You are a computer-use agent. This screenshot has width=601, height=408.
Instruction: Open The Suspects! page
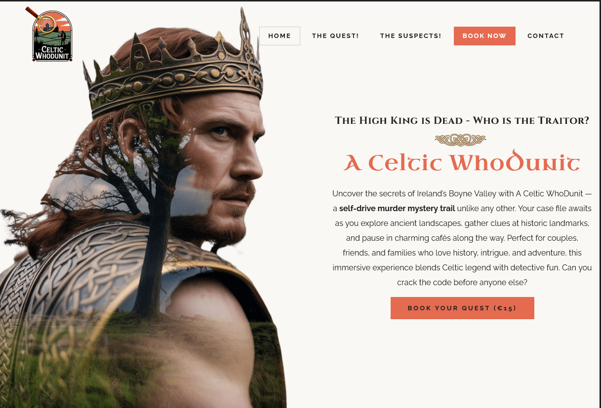pyautogui.click(x=410, y=36)
